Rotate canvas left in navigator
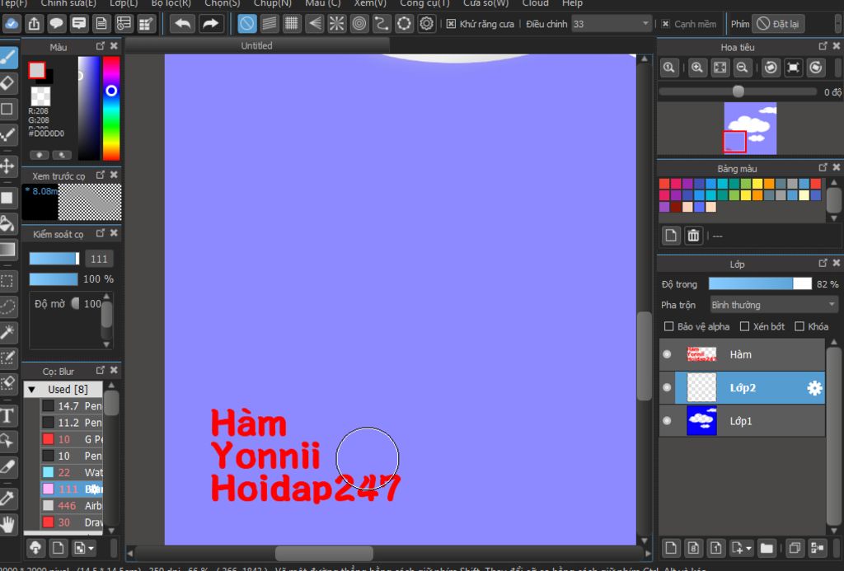This screenshot has height=571, width=844. [771, 68]
